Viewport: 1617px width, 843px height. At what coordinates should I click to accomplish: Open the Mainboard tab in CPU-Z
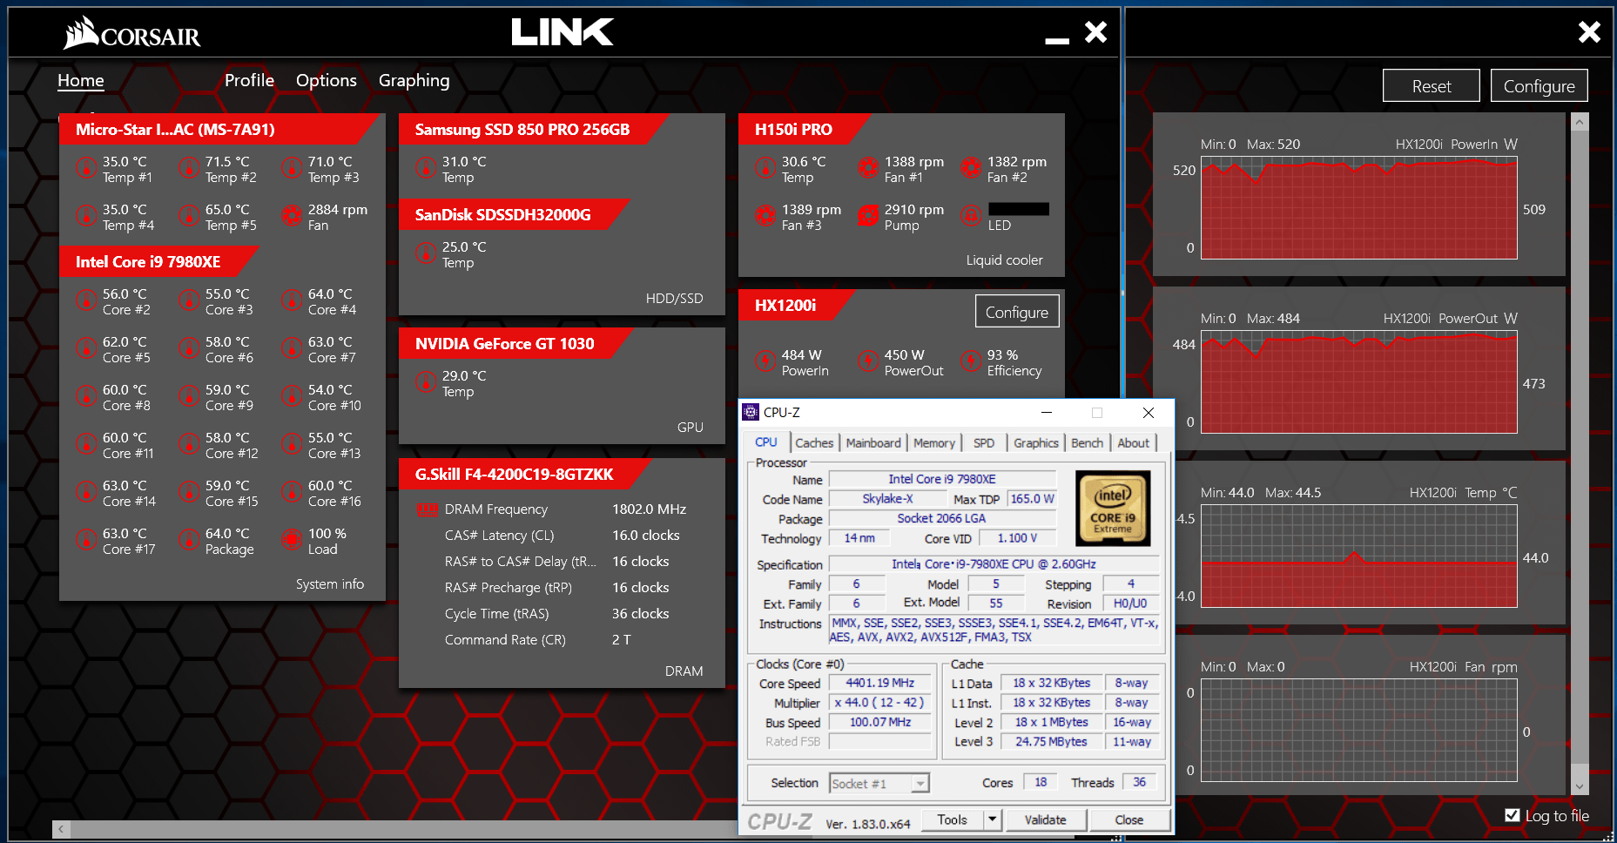pos(873,442)
